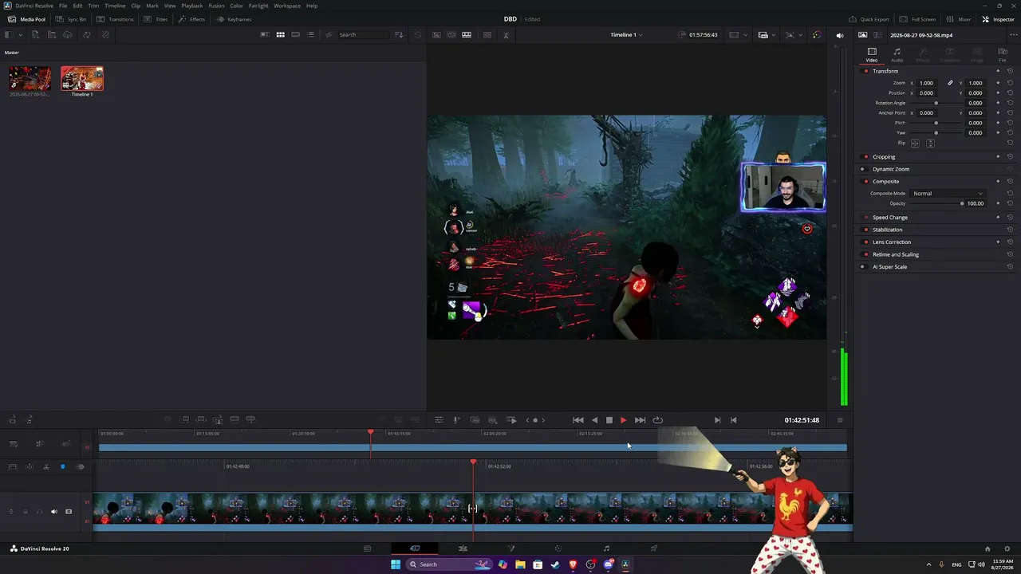Add keyframe for Cropping
This screenshot has height=574, width=1021.
pyautogui.click(x=998, y=157)
